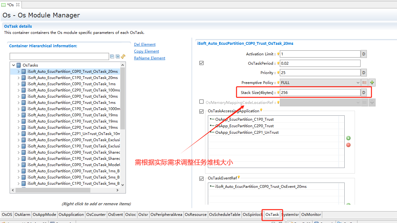The image size is (397, 223).
Task: Click the refresh arrows icon beside the filter box
Action: (123, 57)
